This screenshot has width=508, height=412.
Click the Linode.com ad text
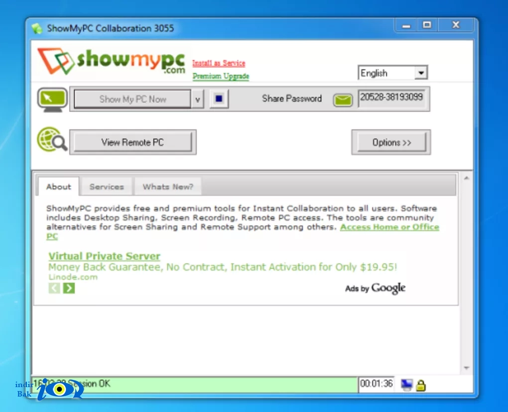[x=73, y=277]
